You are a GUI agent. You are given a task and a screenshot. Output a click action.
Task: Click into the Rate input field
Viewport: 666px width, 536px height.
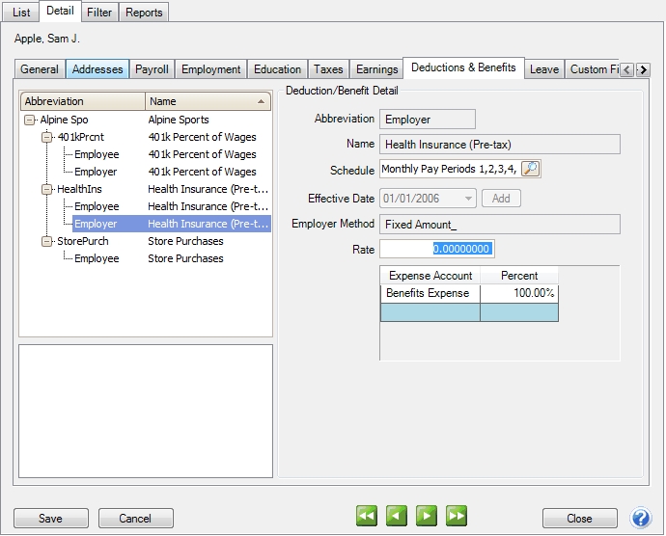click(437, 249)
